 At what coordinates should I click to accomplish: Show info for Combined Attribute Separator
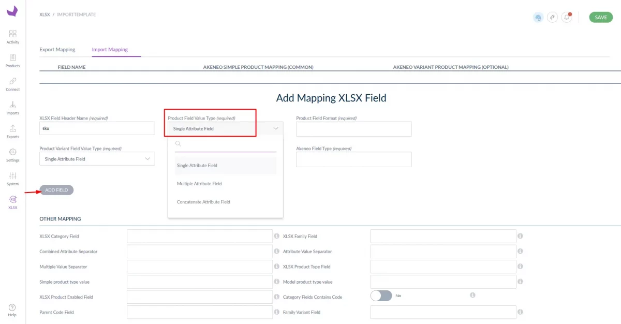pos(276,252)
